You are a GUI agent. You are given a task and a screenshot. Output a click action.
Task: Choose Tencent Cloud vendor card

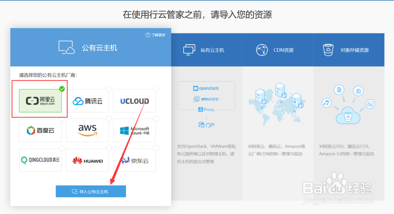[87, 101]
